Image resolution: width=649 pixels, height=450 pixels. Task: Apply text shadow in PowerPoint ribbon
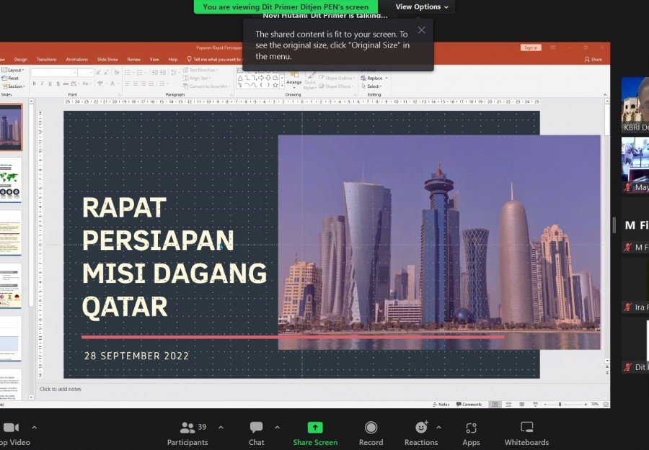click(x=58, y=84)
